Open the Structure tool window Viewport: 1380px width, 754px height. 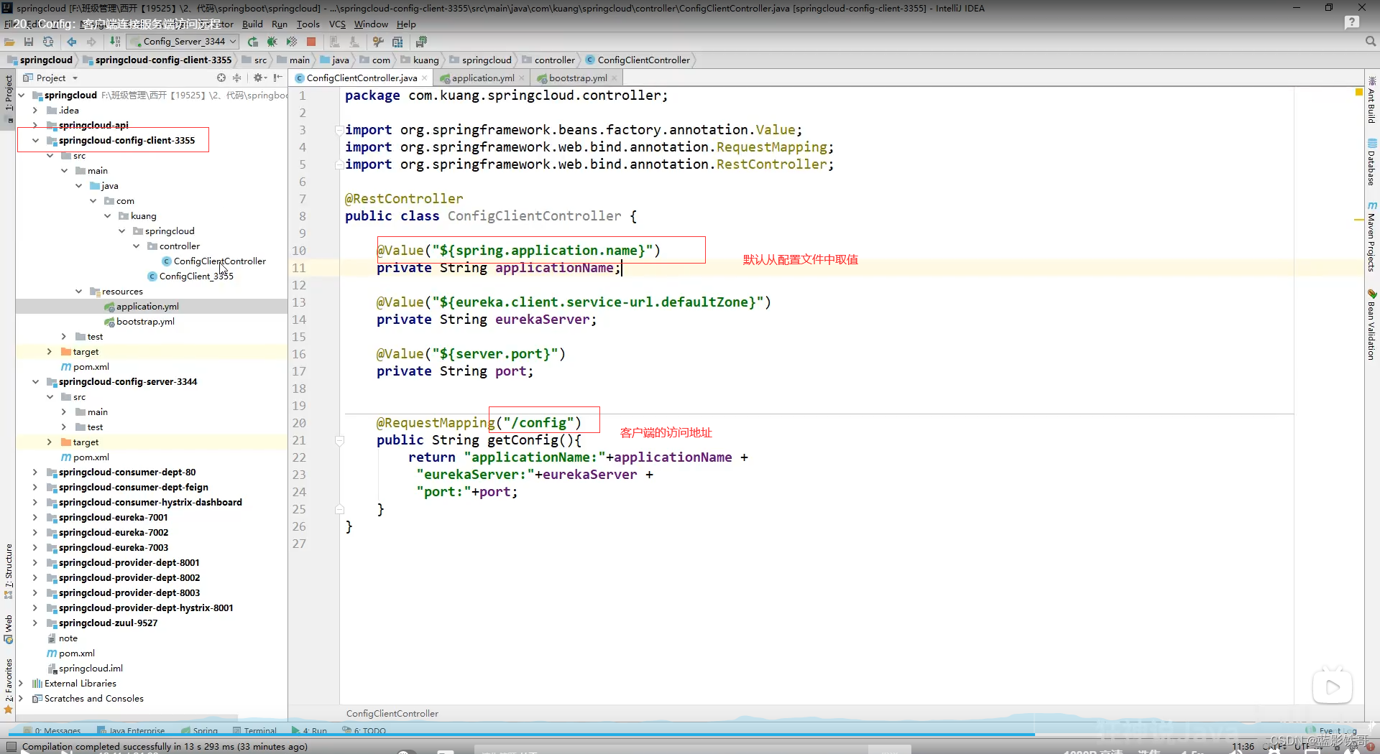(8, 571)
